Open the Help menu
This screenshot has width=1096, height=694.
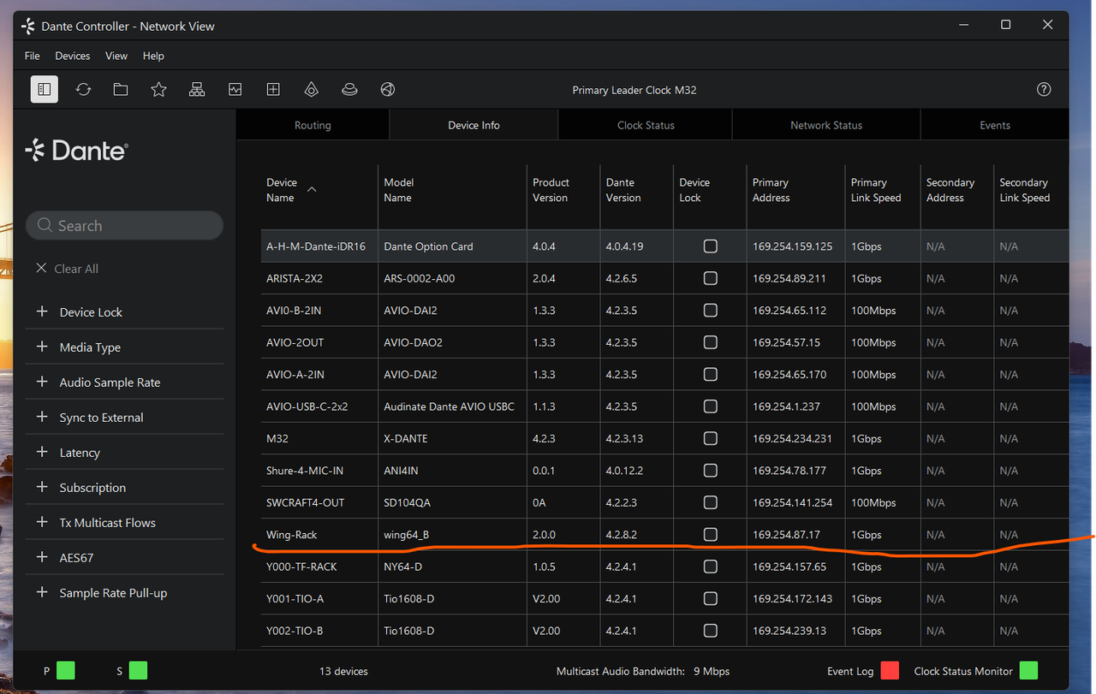point(153,56)
